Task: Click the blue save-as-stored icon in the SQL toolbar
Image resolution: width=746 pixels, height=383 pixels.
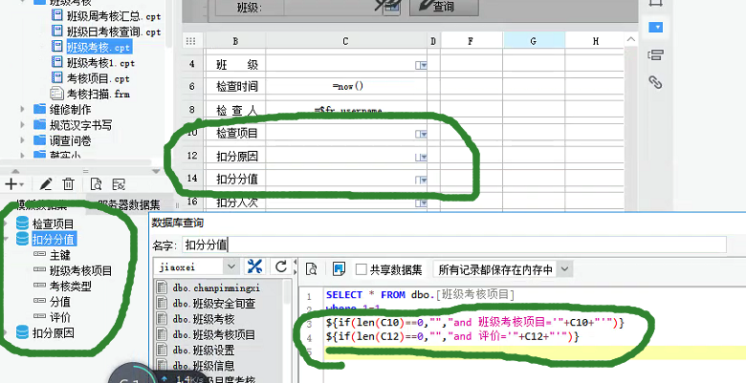Action: click(x=339, y=269)
